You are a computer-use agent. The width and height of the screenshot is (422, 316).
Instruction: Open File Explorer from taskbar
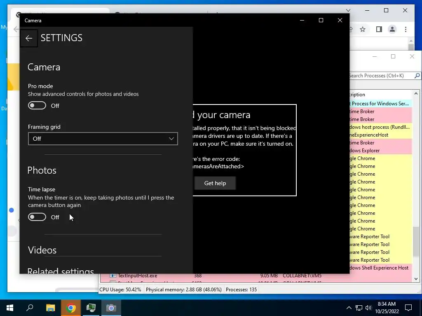point(50,308)
